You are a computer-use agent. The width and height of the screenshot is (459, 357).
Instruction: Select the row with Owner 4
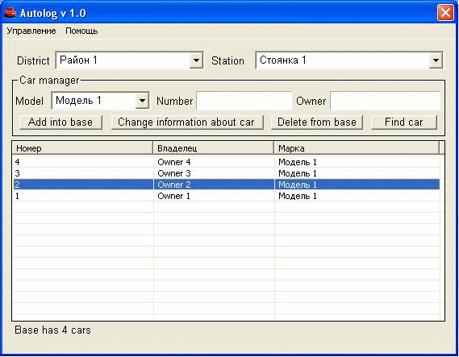pos(227,162)
